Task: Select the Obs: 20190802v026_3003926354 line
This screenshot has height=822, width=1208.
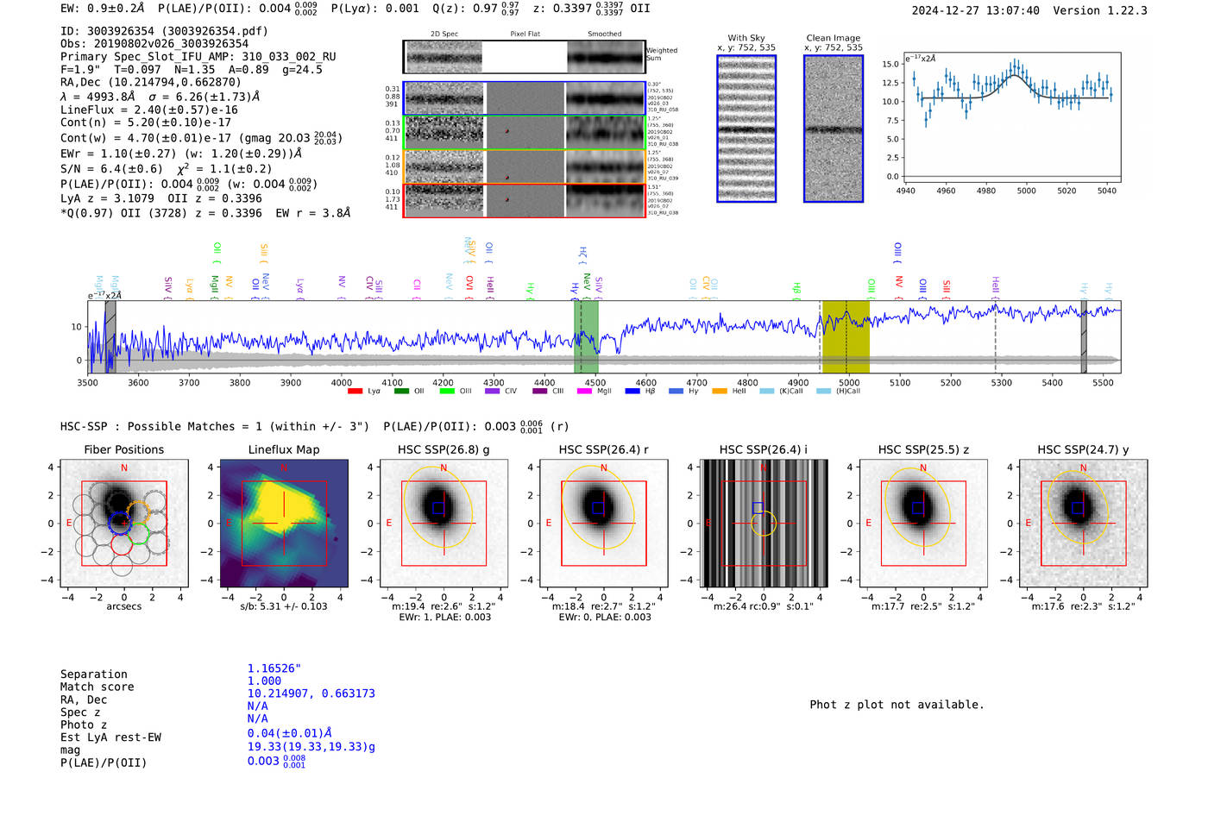Action: (154, 44)
